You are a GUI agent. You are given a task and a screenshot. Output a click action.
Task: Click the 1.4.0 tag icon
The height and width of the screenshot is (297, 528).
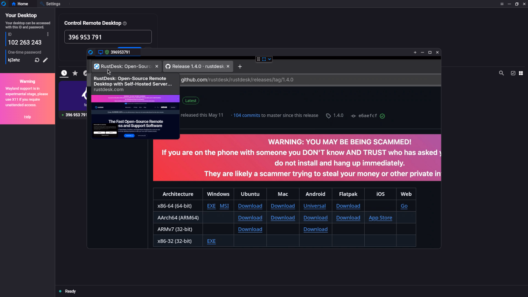(328, 116)
